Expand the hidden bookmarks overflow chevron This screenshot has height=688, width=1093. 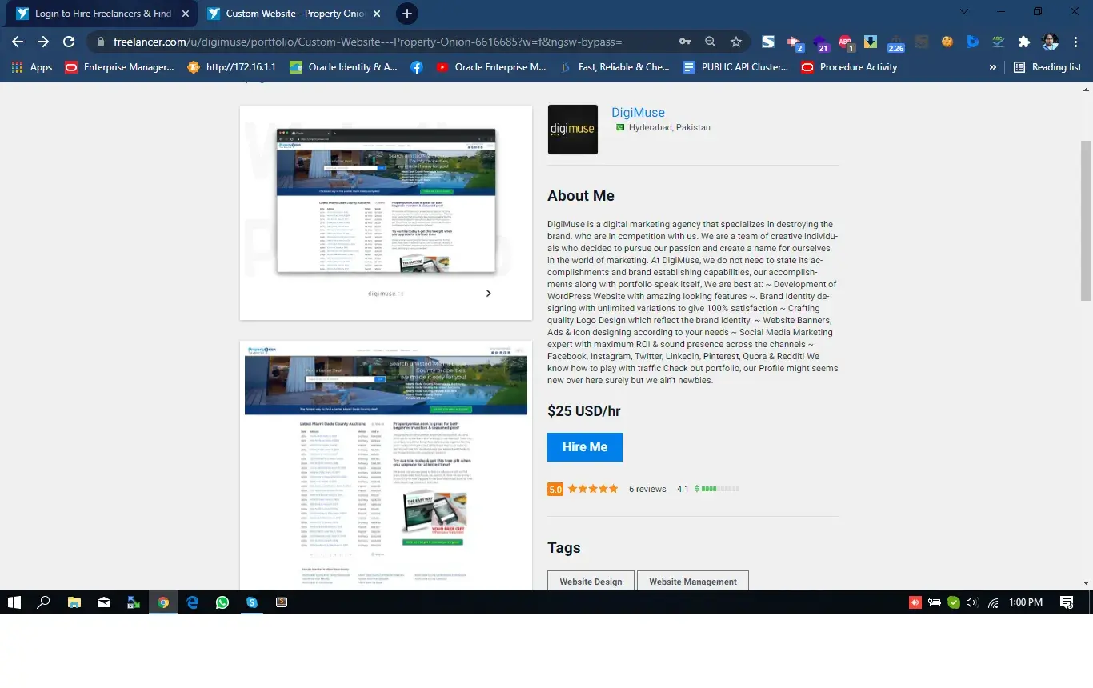coord(993,67)
